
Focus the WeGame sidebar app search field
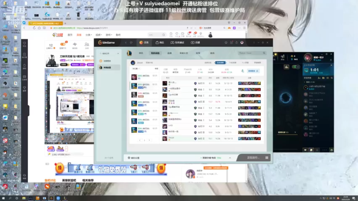pos(108,54)
